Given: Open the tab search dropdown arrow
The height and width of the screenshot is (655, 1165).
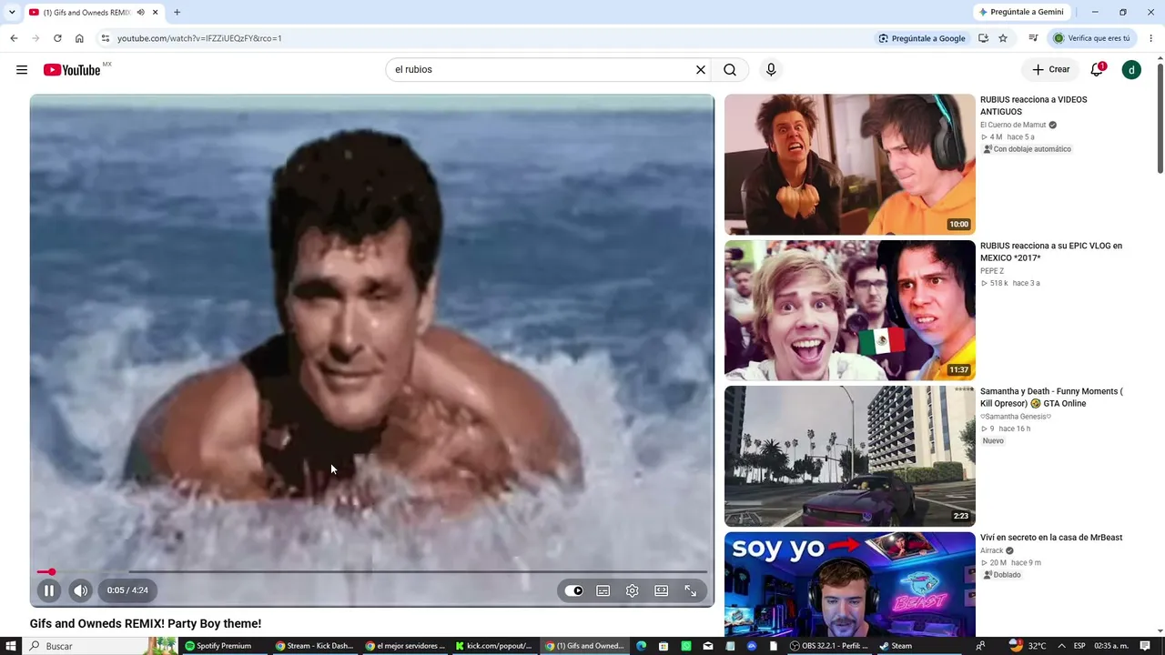Looking at the screenshot, I should tap(12, 13).
